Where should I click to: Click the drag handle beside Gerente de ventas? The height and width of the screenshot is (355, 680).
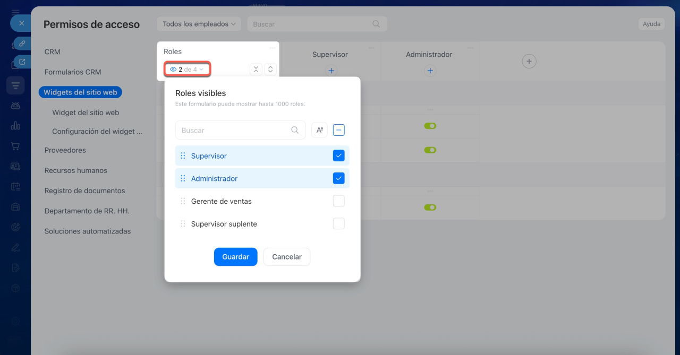coord(183,201)
